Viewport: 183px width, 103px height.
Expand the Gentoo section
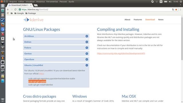coord(56,54)
